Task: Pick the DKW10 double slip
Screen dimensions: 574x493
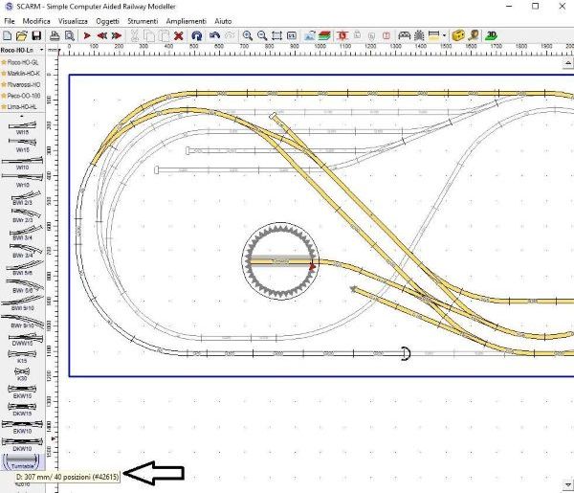Action: (x=22, y=444)
